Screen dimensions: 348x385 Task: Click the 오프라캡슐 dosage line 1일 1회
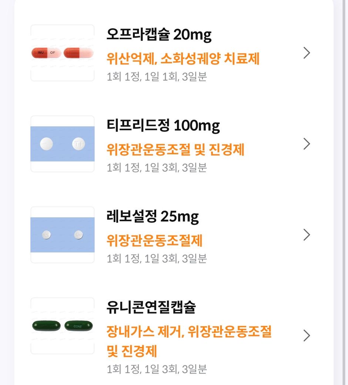tap(157, 77)
